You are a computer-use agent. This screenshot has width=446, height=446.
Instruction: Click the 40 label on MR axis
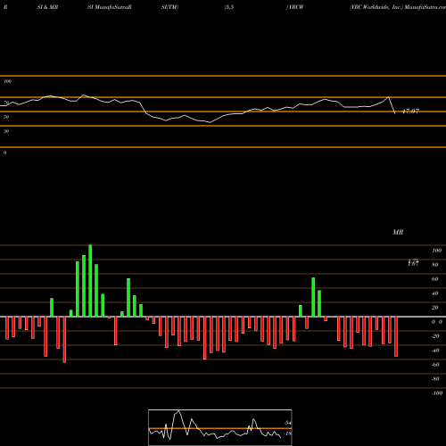click(x=435, y=293)
